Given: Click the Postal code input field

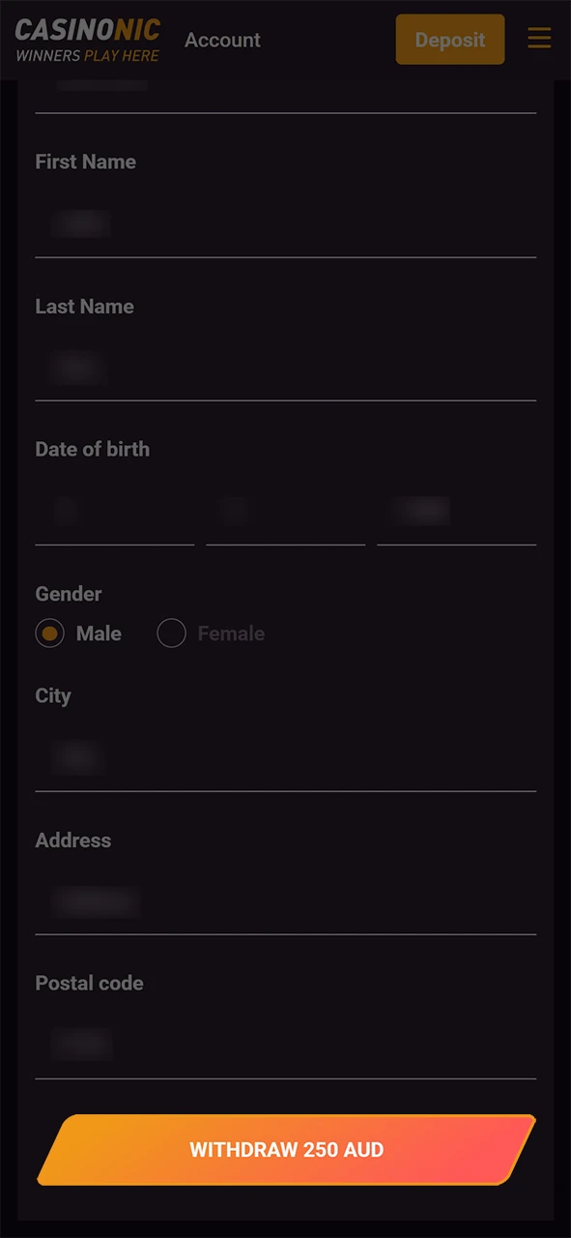Looking at the screenshot, I should pos(286,1046).
